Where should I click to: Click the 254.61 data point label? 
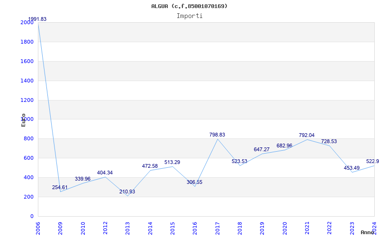pyautogui.click(x=60, y=188)
